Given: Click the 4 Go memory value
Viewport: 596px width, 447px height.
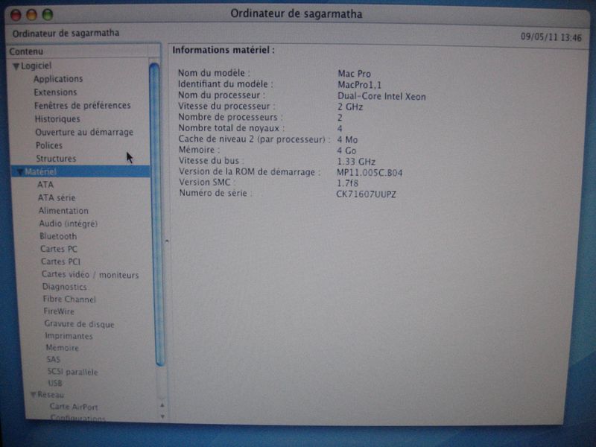Looking at the screenshot, I should point(346,151).
